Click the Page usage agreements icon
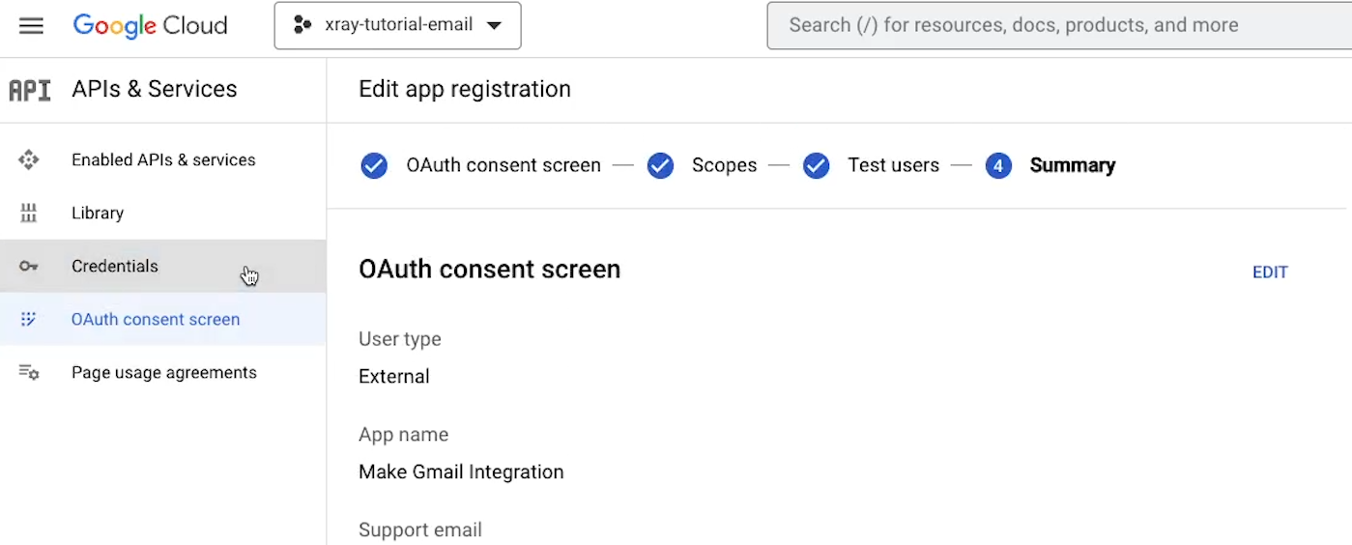Image resolution: width=1352 pixels, height=545 pixels. pos(29,373)
